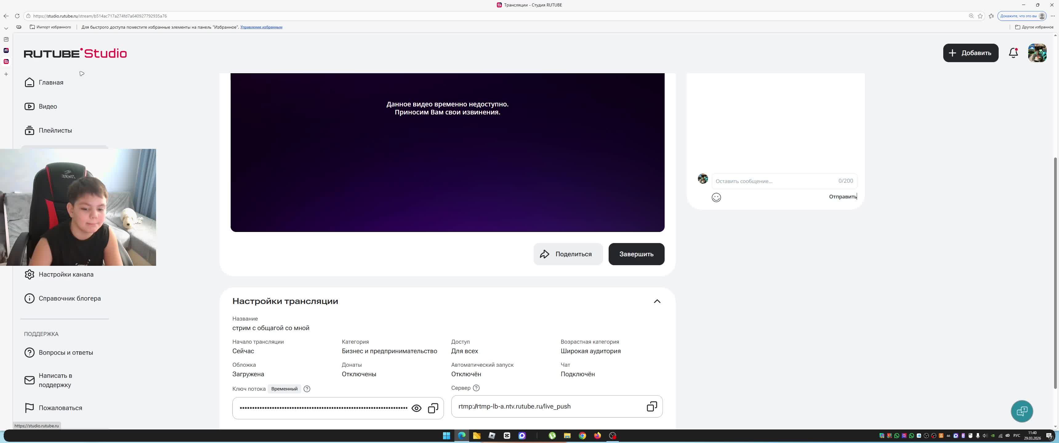Click the Server help question icon
1059x443 pixels.
pyautogui.click(x=476, y=388)
